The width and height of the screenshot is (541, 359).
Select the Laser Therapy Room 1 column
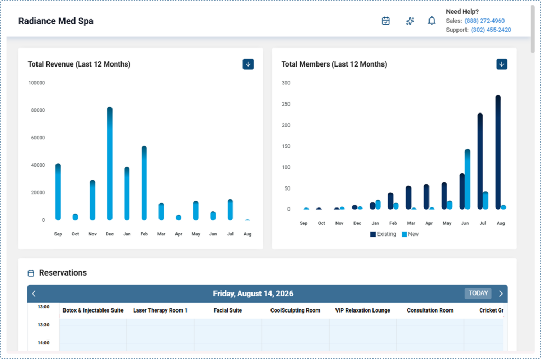[160, 310]
